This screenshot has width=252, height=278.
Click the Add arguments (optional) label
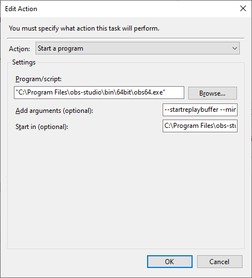click(x=54, y=111)
